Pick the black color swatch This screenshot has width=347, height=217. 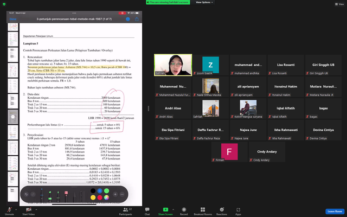[93, 191]
